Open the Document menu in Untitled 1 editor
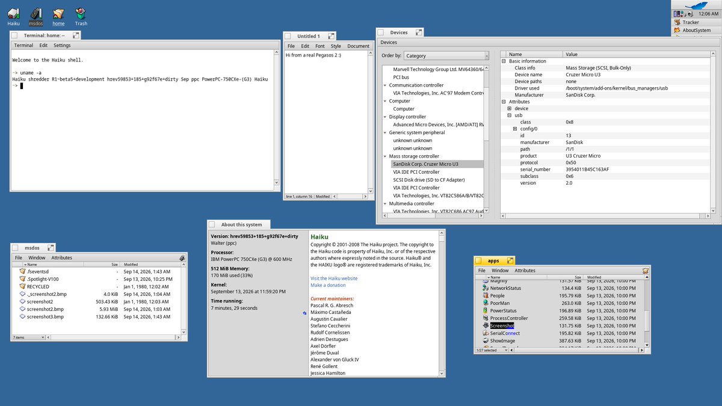This screenshot has height=406, width=722. coord(358,46)
